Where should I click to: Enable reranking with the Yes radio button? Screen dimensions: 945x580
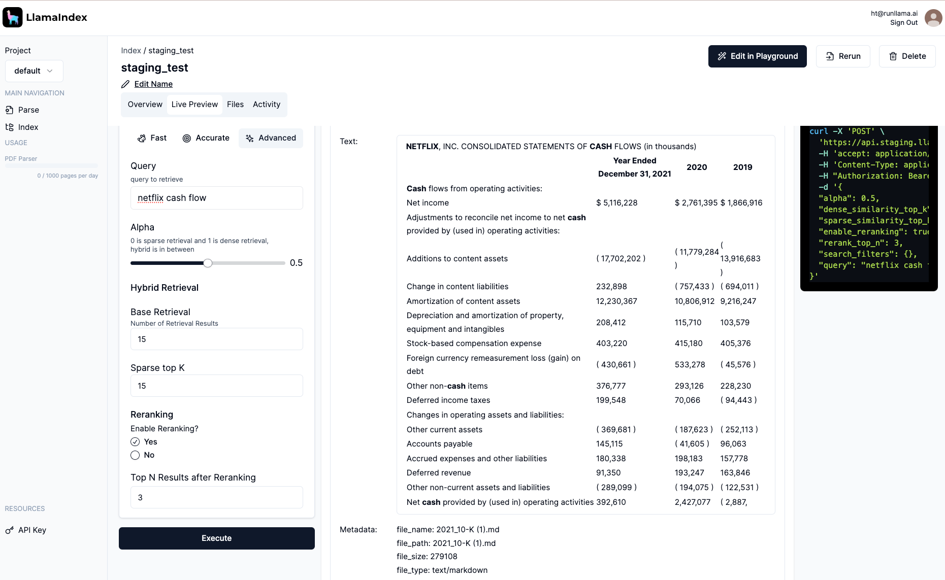[x=135, y=442]
